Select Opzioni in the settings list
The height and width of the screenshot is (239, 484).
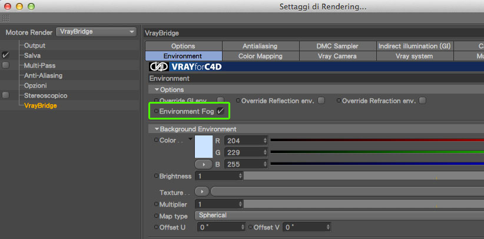[35, 85]
